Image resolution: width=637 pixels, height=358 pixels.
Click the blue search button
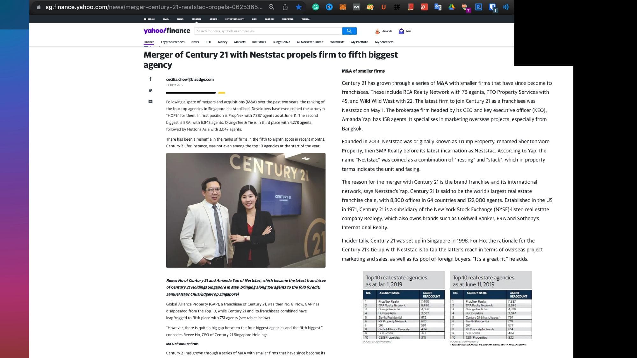pos(349,31)
